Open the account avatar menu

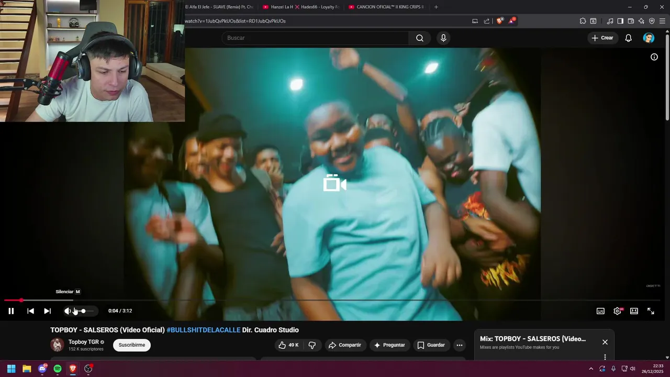[x=649, y=38]
